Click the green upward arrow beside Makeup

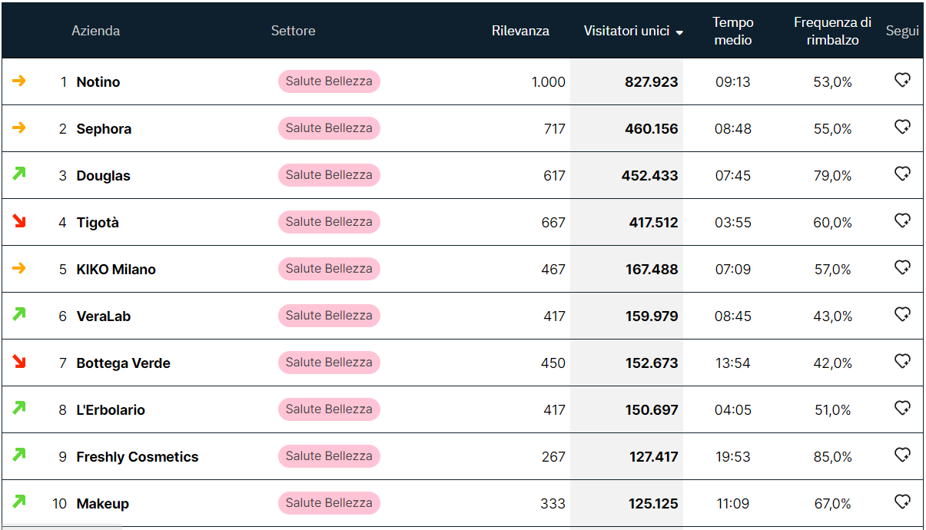pos(19,502)
